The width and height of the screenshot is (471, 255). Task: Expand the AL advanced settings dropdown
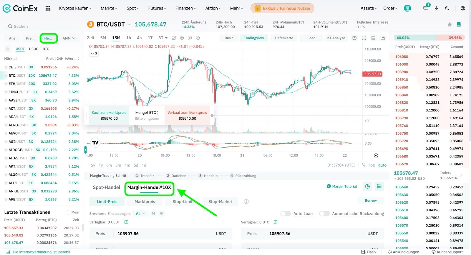(x=140, y=213)
